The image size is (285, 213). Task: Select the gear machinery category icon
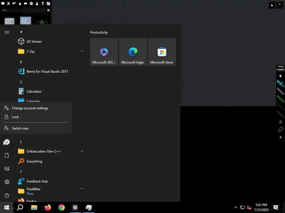point(31,3)
